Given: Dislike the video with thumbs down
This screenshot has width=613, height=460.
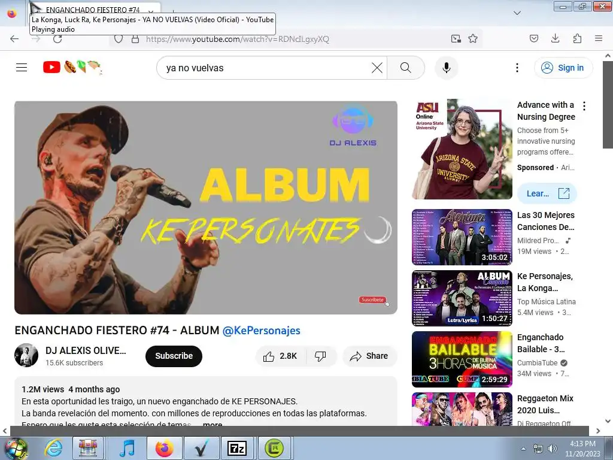Looking at the screenshot, I should [321, 356].
